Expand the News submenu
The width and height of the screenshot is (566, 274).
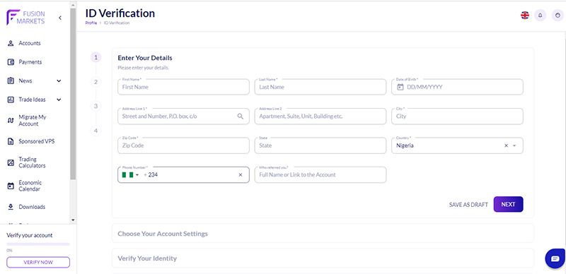click(x=59, y=81)
